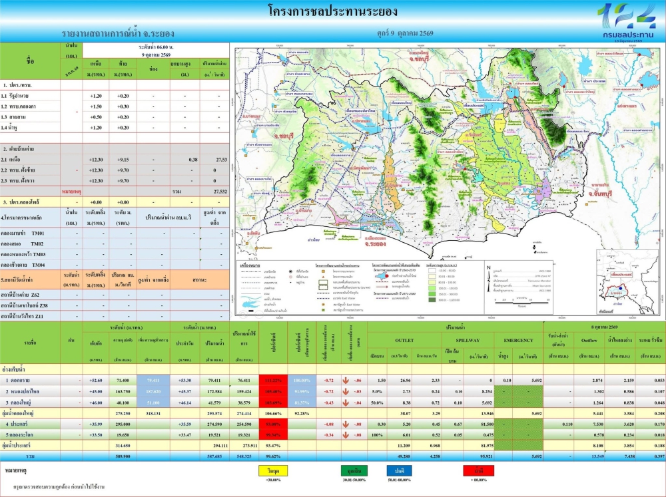666x497 pixels.
Task: Click the +9.15 downstream level value
Action: (123, 160)
